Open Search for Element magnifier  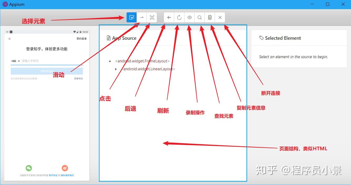(200, 17)
